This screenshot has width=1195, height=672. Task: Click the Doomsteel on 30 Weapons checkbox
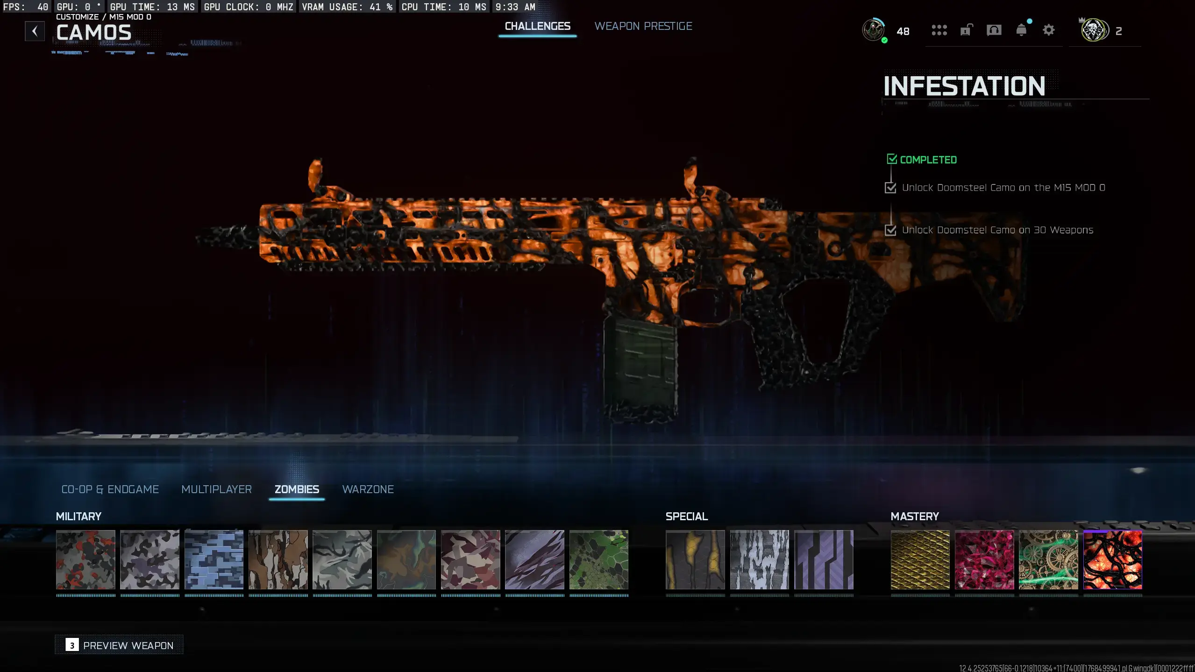890,230
